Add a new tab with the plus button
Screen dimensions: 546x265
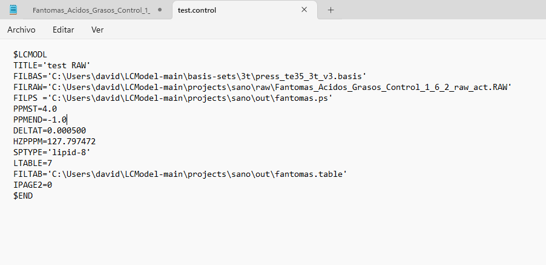coord(331,10)
